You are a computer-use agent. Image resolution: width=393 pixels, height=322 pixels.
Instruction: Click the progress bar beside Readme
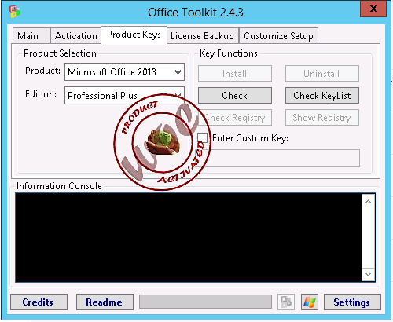[205, 302]
